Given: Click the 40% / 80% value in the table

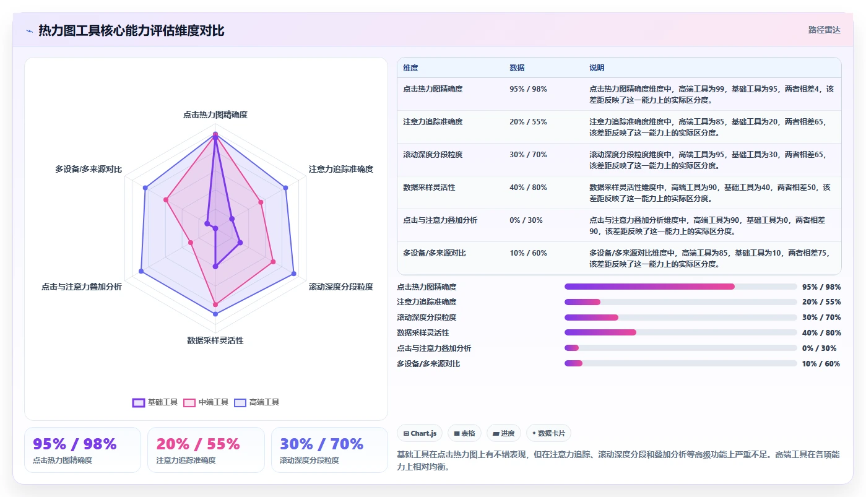Looking at the screenshot, I should click(x=528, y=188).
